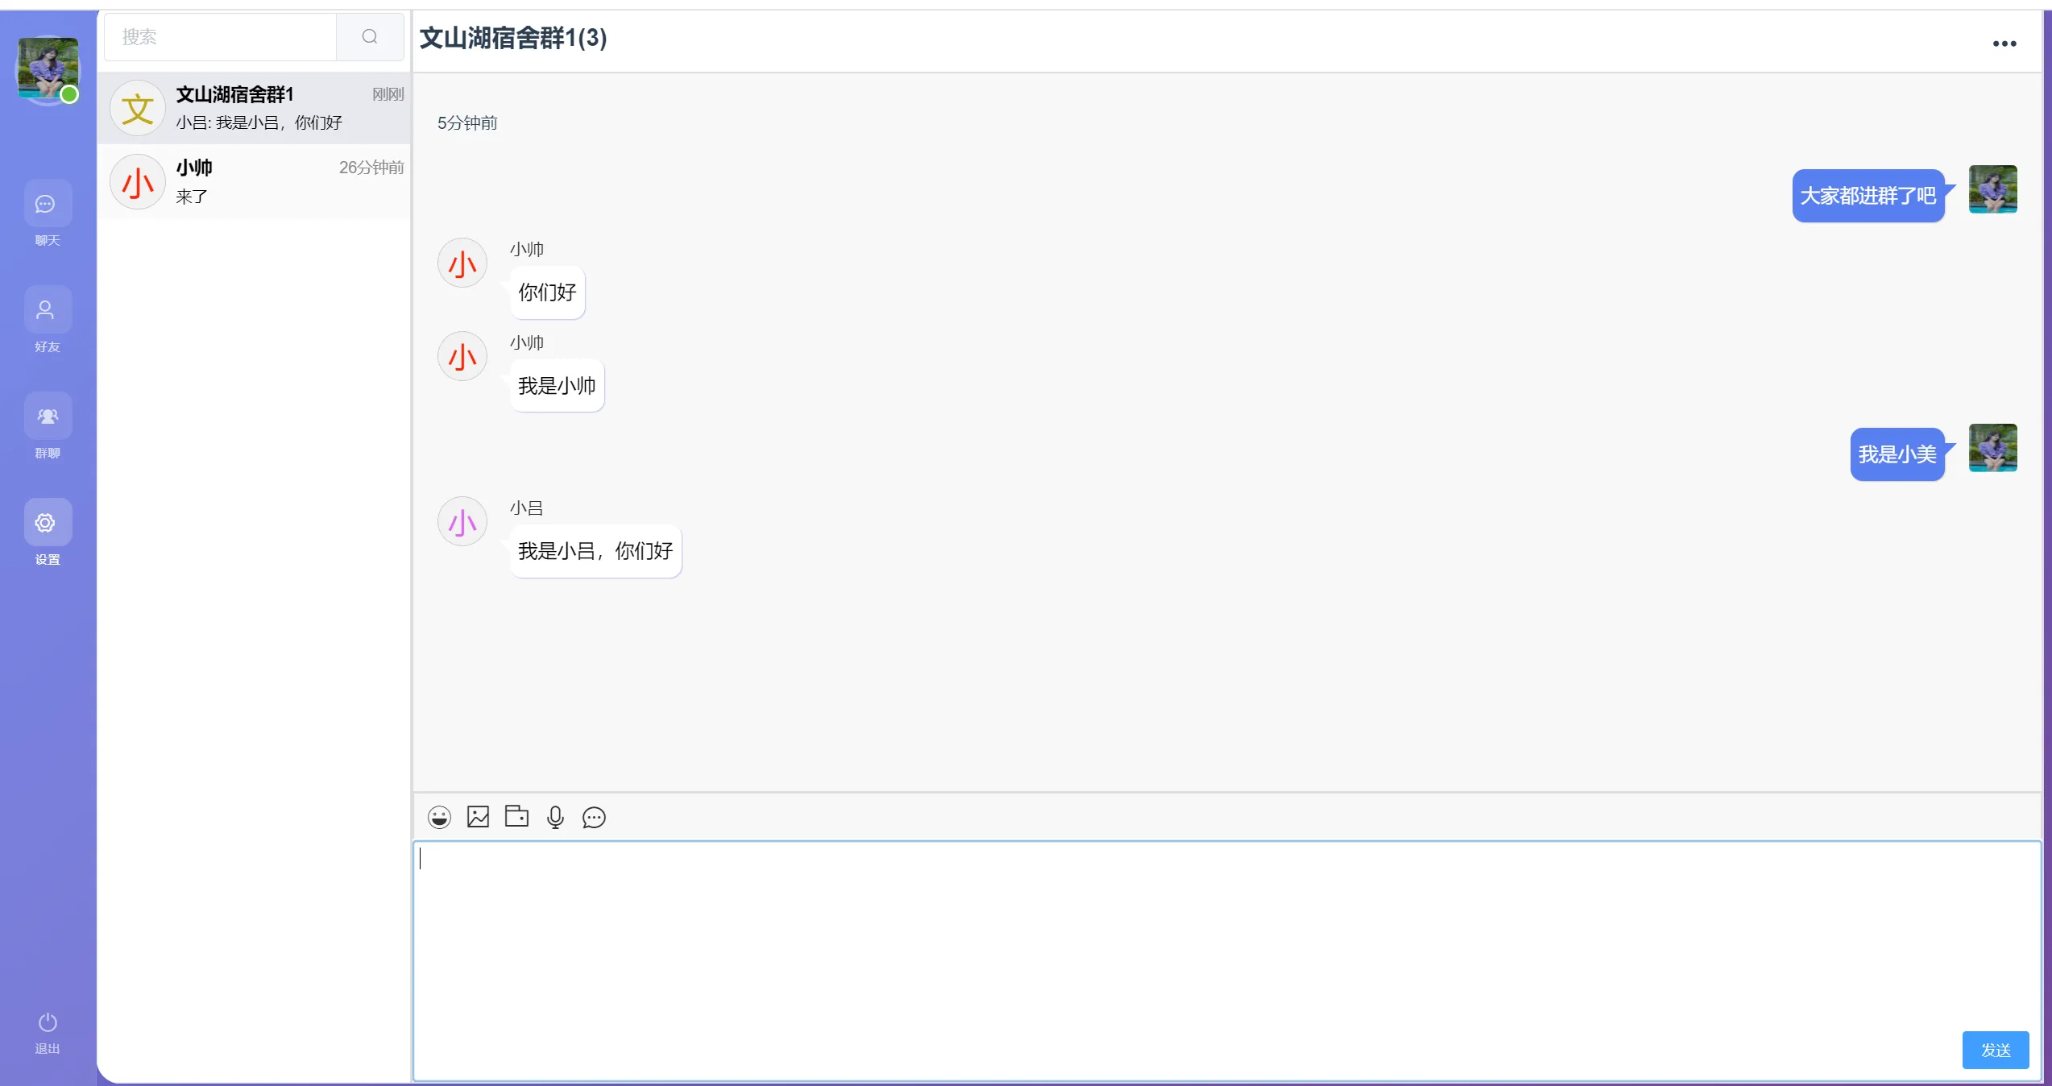Viewport: 2052px width, 1086px height.
Task: Click the 我是小美 message bubble
Action: click(1897, 454)
